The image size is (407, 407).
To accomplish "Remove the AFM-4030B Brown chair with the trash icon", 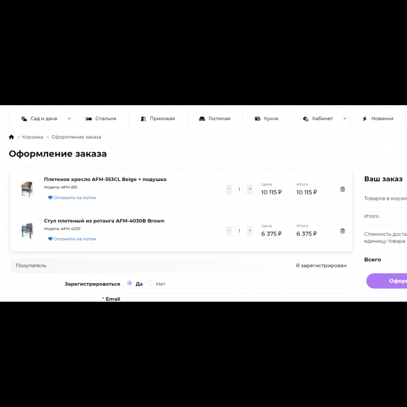I will pos(343,230).
